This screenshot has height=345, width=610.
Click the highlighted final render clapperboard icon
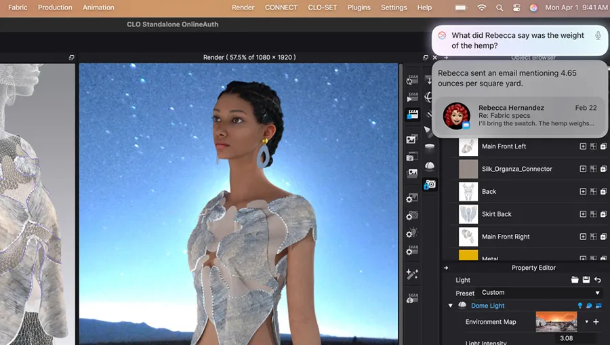coord(411,115)
